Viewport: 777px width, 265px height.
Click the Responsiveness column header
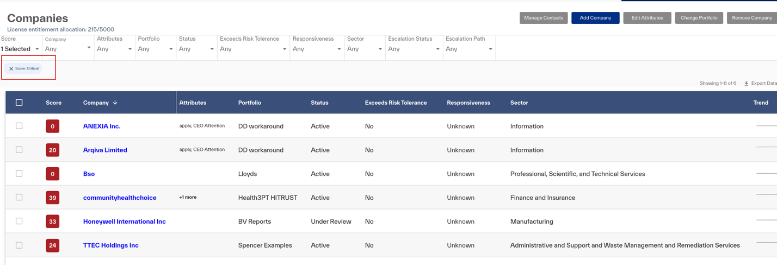pos(468,103)
